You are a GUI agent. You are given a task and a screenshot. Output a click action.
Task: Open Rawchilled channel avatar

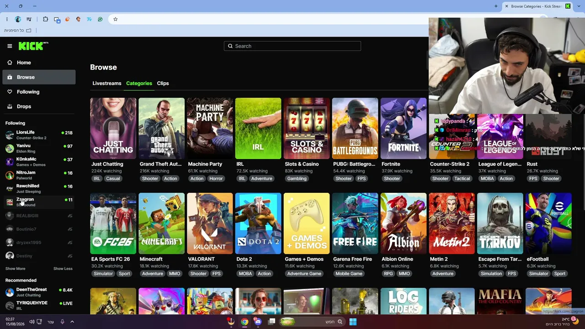click(10, 189)
